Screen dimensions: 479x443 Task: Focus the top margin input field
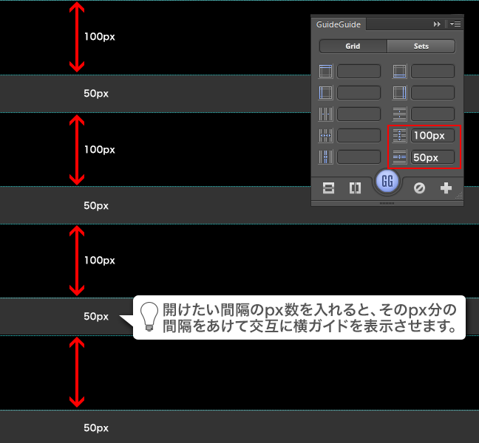[359, 72]
